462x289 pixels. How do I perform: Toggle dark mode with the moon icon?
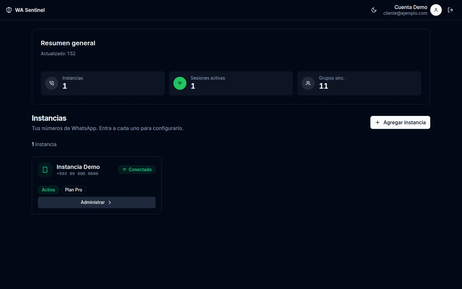tap(374, 10)
